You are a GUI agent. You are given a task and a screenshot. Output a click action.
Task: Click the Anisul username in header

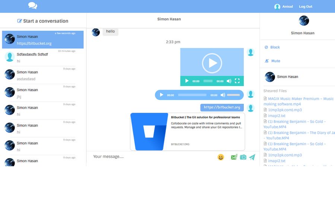click(x=287, y=7)
